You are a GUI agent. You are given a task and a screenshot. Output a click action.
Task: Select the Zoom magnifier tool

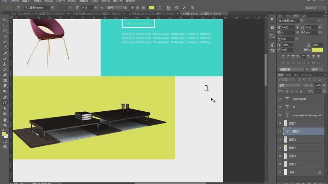pos(5,125)
